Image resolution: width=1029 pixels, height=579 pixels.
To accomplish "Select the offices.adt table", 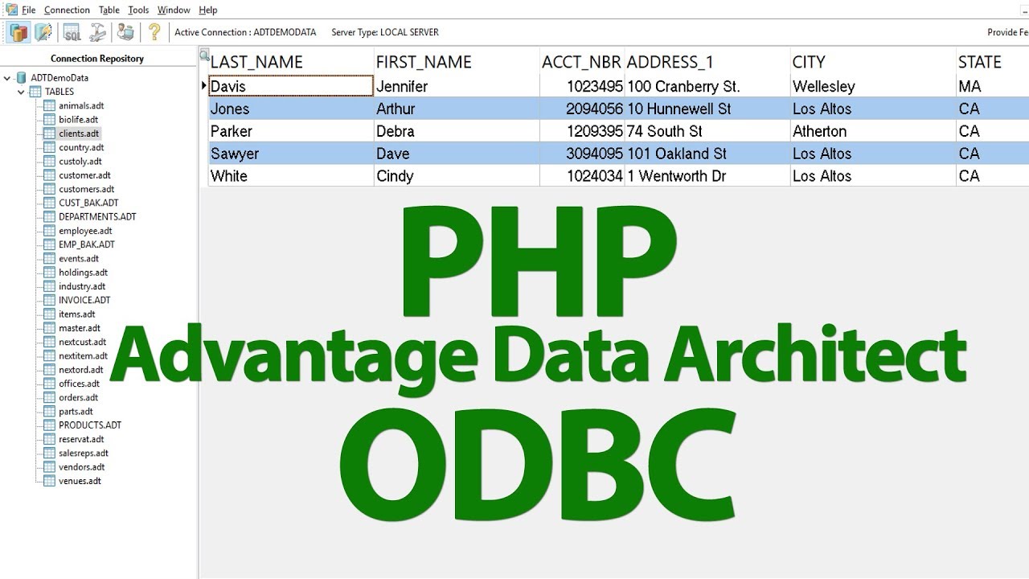I will [79, 384].
